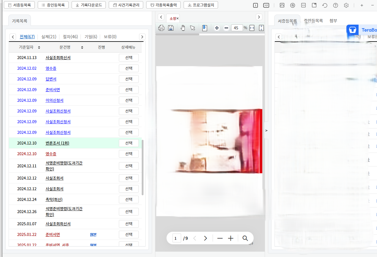Click 선택 for the 촉탁(회신) row
377x257 pixels.
[x=129, y=199]
